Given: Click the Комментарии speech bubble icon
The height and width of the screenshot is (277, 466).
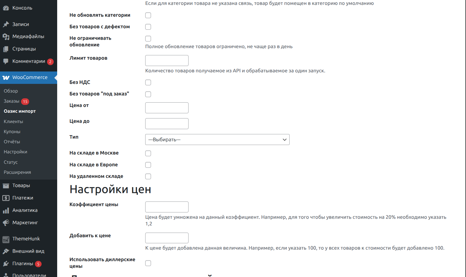Looking at the screenshot, I should tap(6, 61).
